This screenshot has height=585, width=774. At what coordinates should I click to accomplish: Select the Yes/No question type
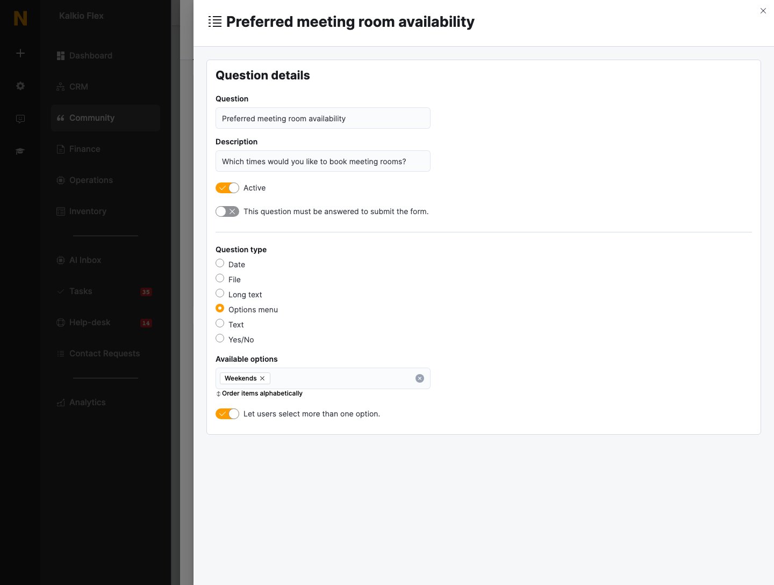click(x=220, y=338)
